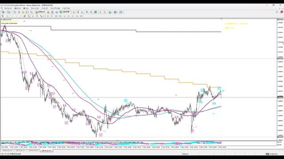The width and height of the screenshot is (284, 159).
Task: Toggle the Market Watch panel icon
Action: click(15, 12)
